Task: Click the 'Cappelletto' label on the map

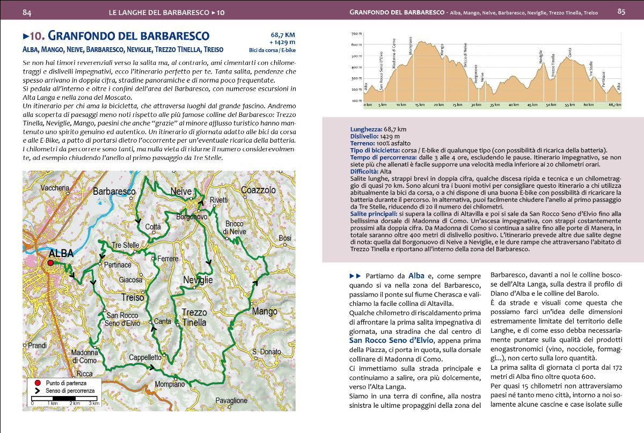Action: click(145, 357)
